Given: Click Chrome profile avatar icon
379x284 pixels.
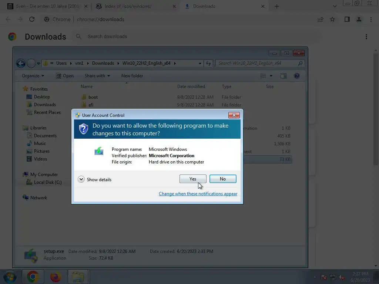Looking at the screenshot, I should 359,19.
